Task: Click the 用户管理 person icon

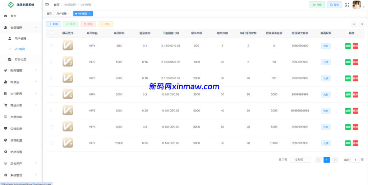Action: (10, 38)
